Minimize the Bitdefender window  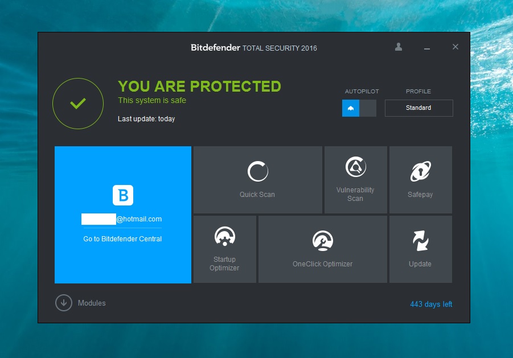(427, 48)
